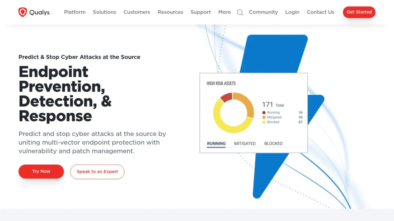
Task: Click the High Risk Assets donut chart
Action: 233,113
